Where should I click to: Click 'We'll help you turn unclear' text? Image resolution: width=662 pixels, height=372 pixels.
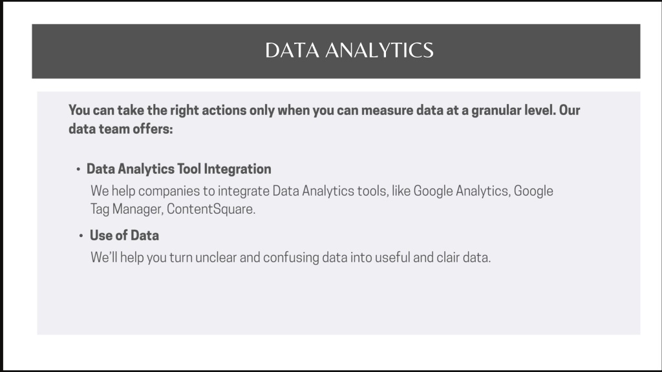pos(164,257)
